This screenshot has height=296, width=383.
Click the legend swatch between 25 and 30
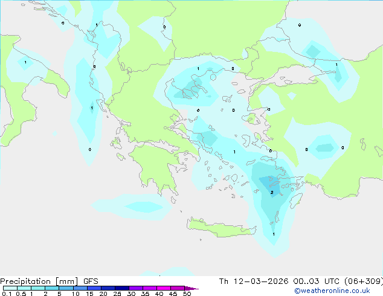point(122,288)
